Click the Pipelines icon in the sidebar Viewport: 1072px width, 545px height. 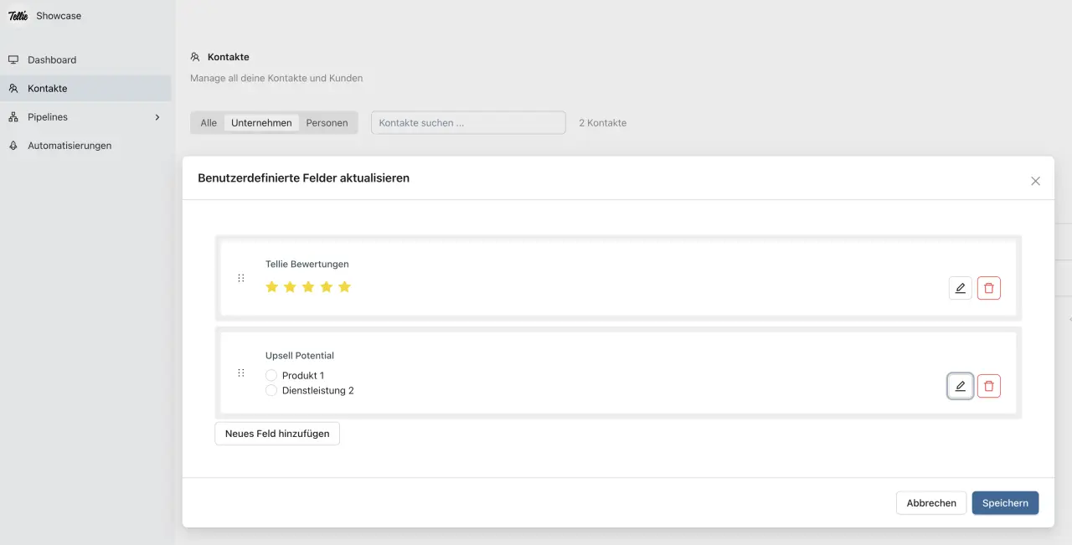coord(13,116)
